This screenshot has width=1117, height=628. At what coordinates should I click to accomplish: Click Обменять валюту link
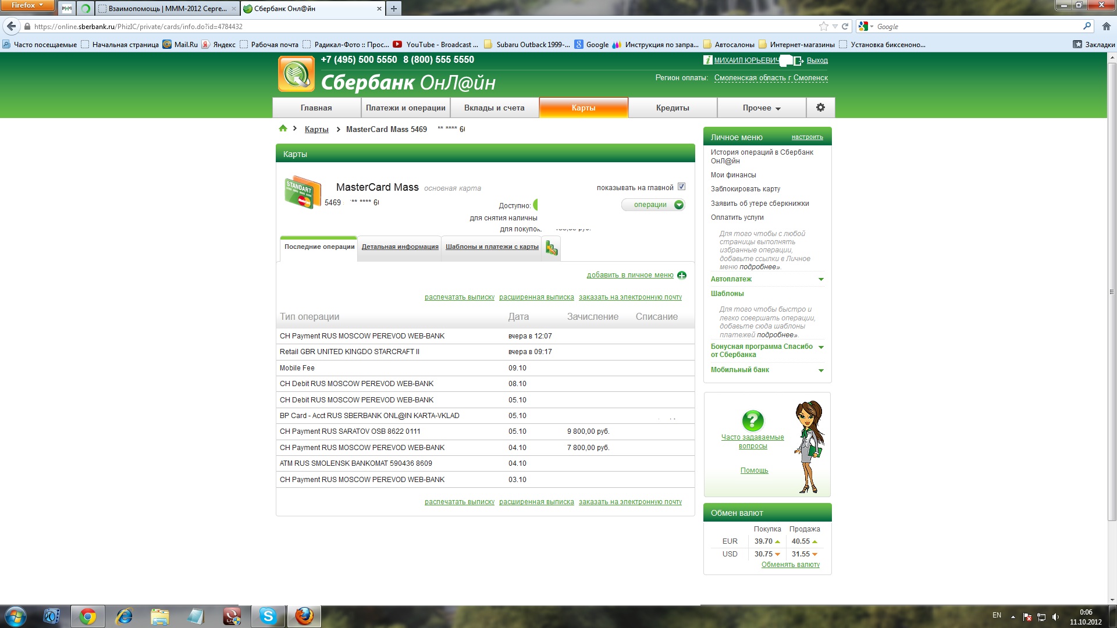click(x=790, y=565)
